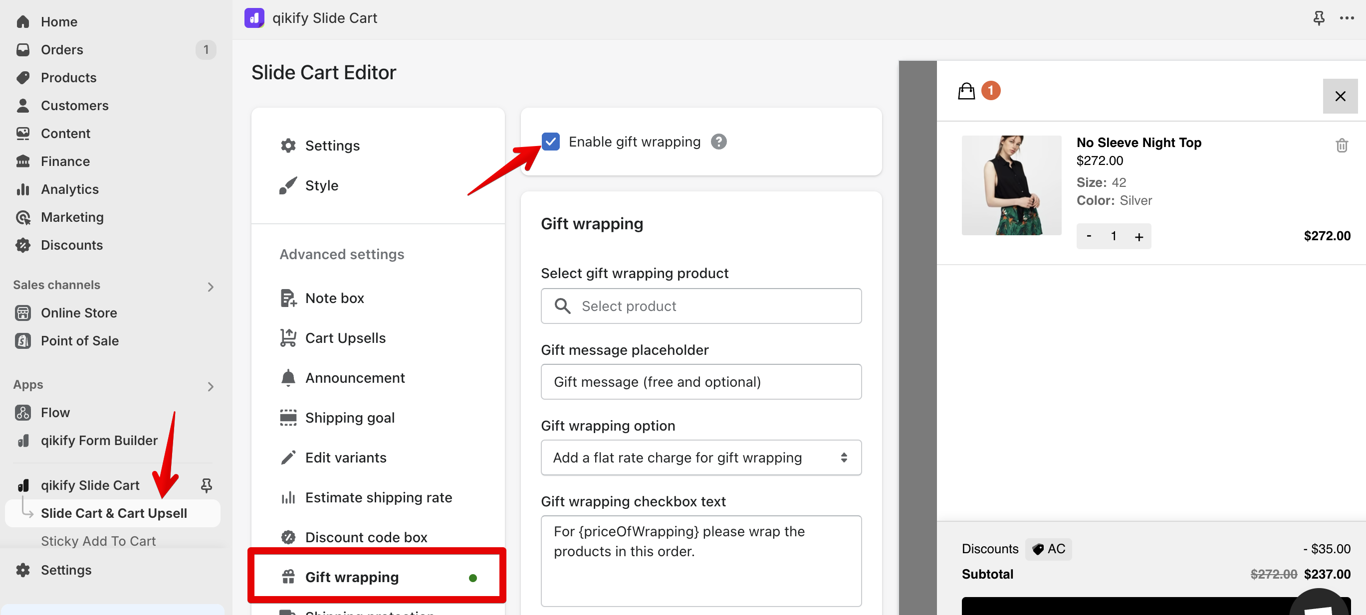Open Settings at sidebar bottom
The image size is (1366, 615).
66,570
